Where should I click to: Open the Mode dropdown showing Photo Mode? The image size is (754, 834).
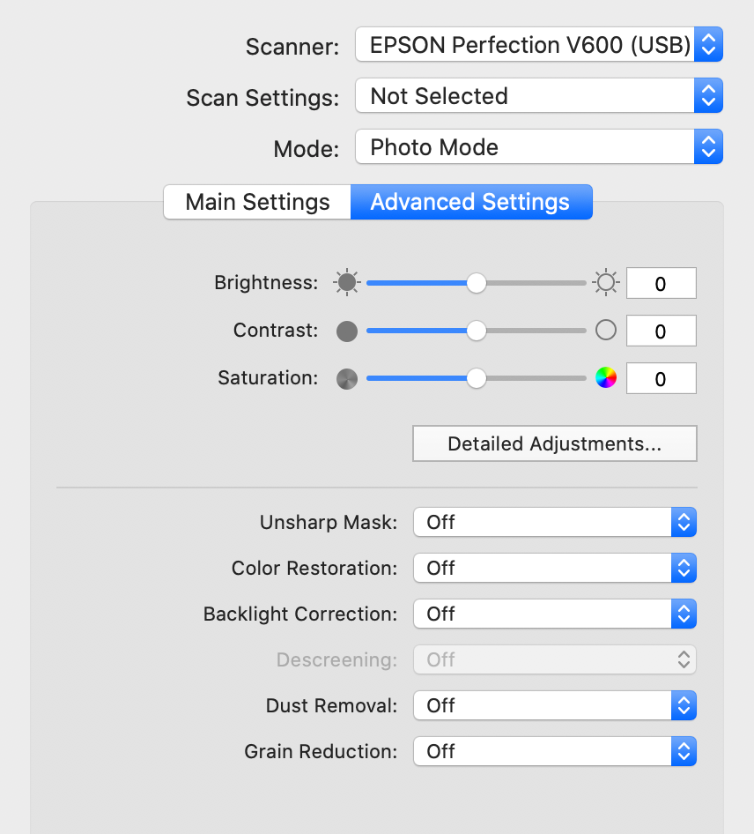pyautogui.click(x=539, y=147)
